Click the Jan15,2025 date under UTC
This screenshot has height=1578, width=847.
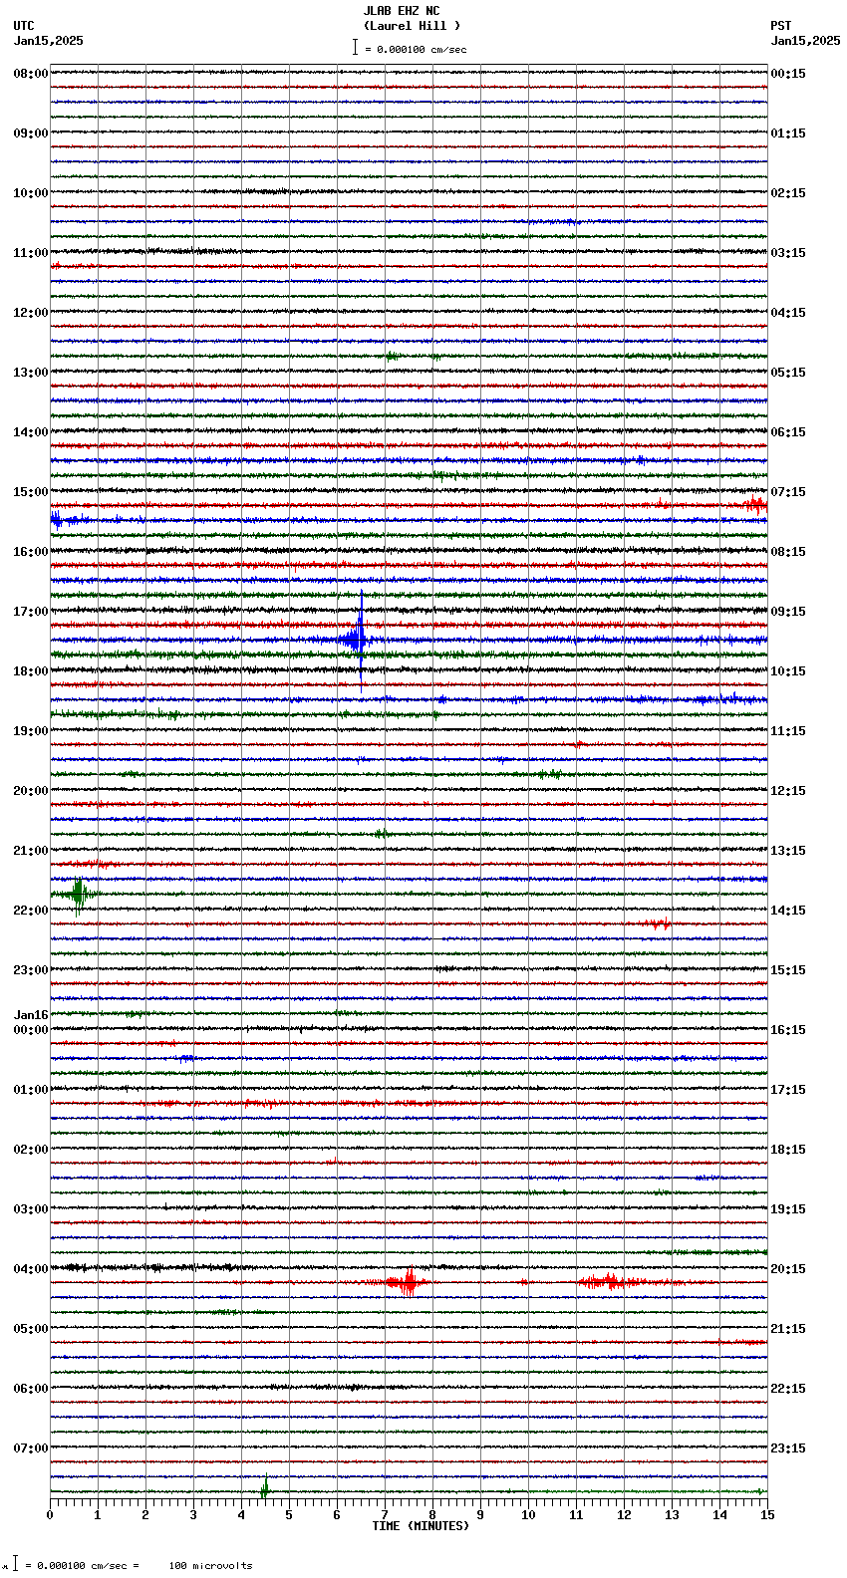49,41
